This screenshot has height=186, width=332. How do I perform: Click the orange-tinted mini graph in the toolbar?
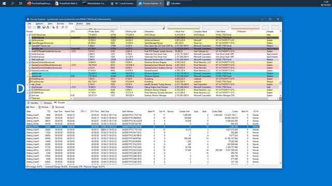245,27
